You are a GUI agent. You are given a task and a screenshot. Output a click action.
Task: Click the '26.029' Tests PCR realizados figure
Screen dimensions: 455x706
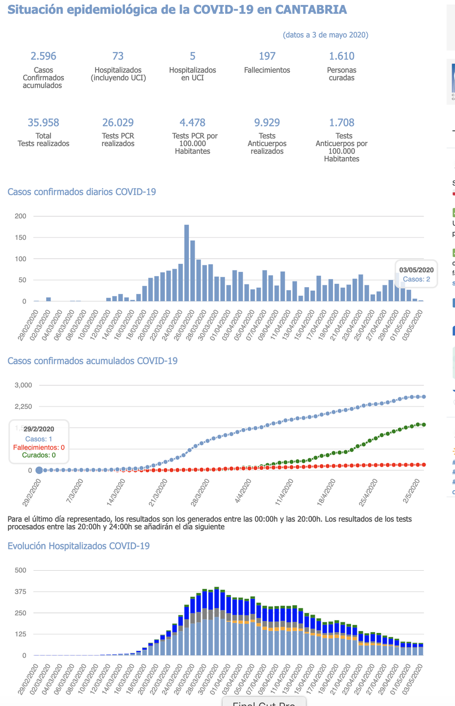click(x=118, y=123)
